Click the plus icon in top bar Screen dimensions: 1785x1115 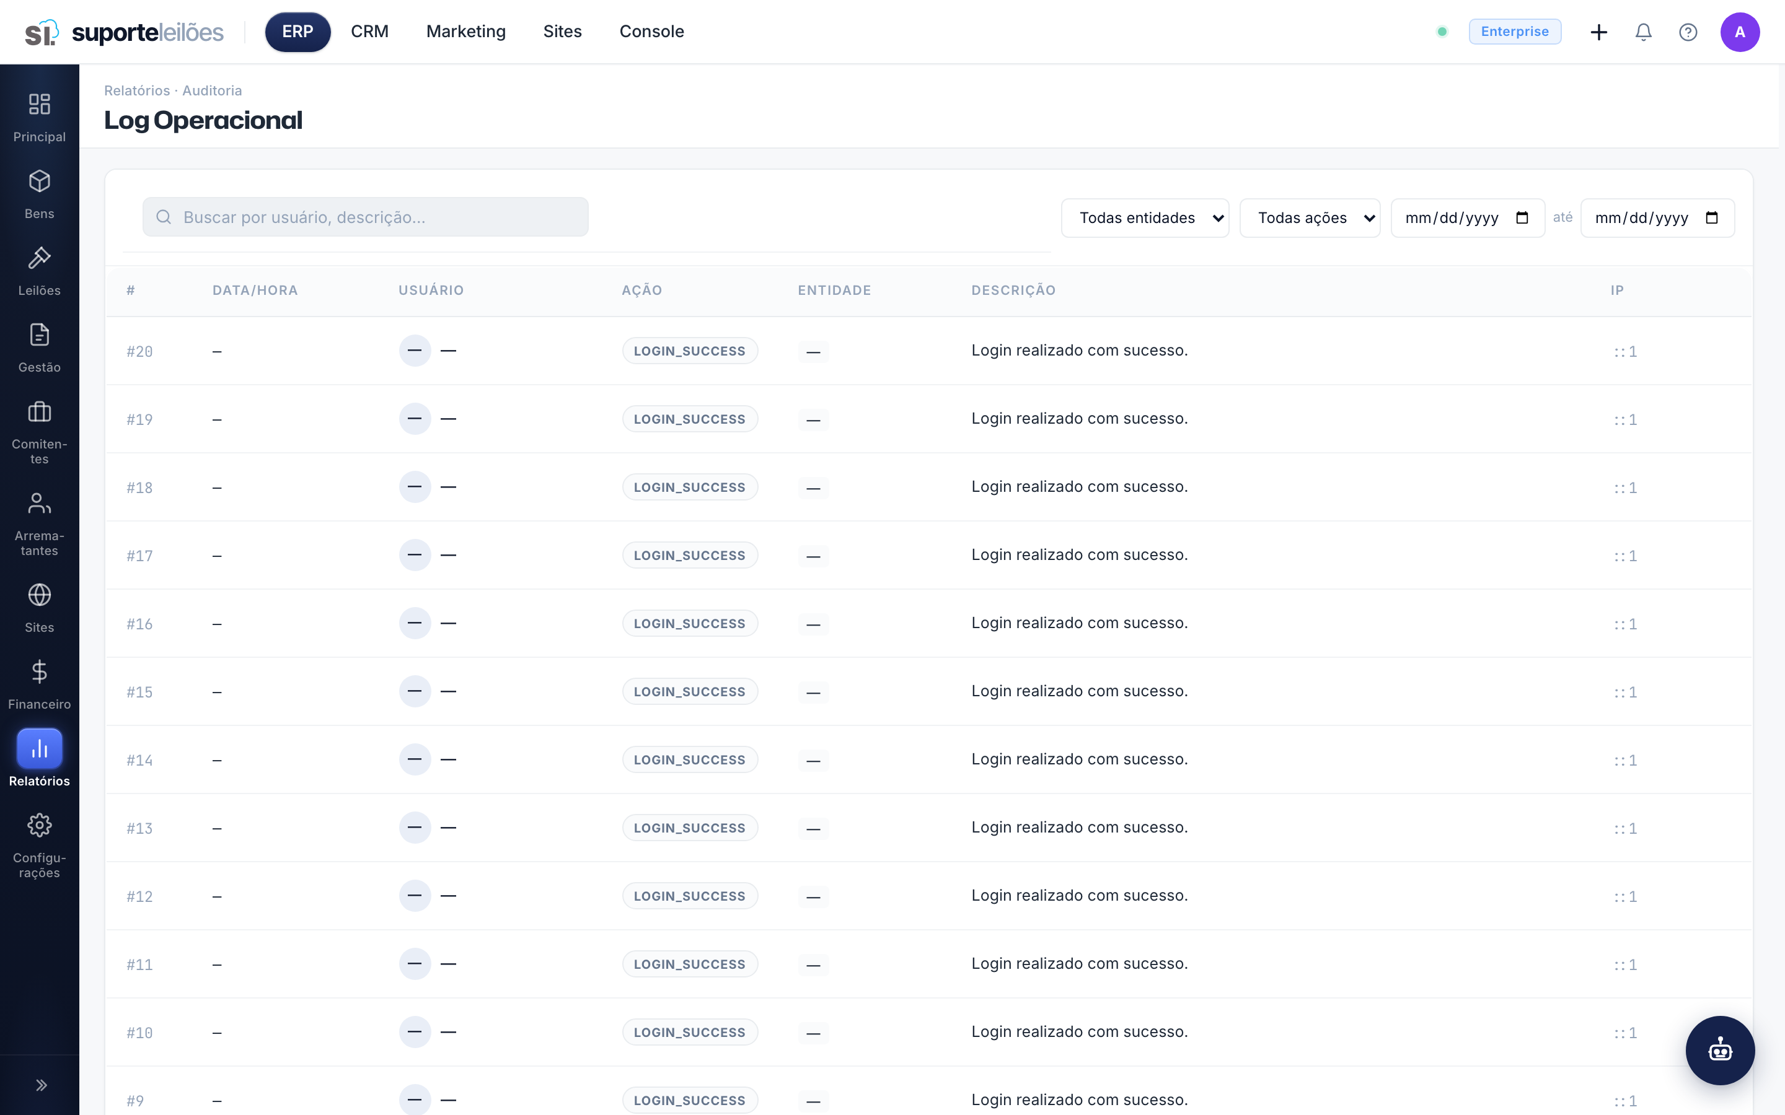coord(1598,32)
